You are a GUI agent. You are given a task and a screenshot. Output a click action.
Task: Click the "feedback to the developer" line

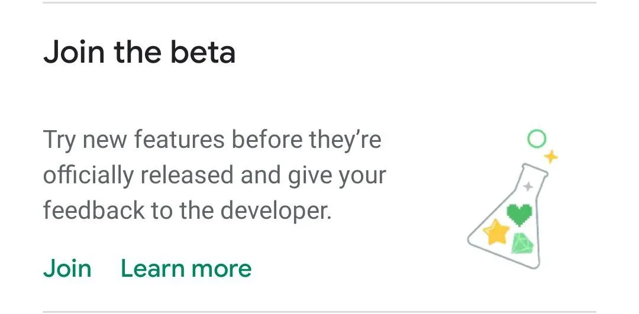click(x=187, y=211)
